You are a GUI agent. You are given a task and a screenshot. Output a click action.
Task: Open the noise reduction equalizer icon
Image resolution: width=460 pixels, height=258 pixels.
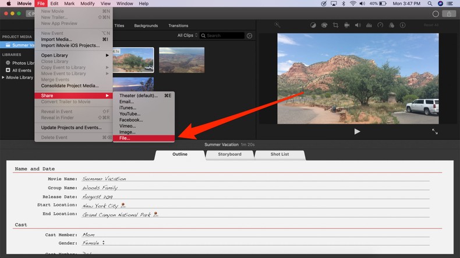click(x=369, y=25)
